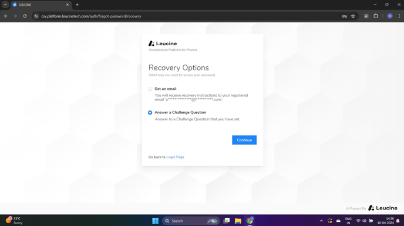Open the weather widget showing 33°C

(x=14, y=221)
